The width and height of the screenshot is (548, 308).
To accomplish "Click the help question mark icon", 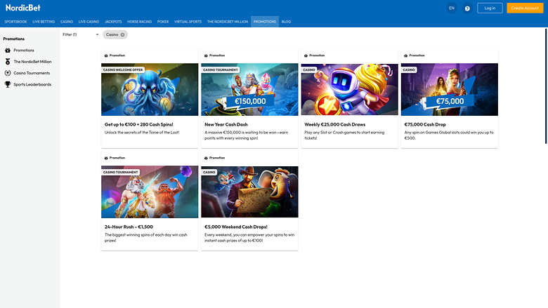I will pyautogui.click(x=467, y=8).
